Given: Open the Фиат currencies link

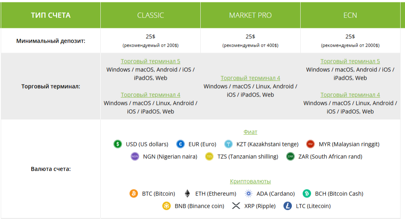Looking at the screenshot, I should coord(250,132).
